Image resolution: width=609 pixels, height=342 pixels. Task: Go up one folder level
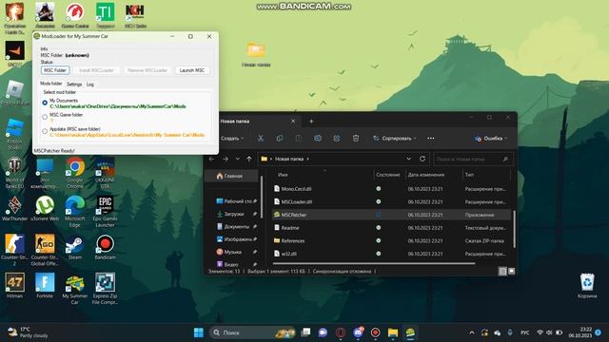tap(249, 159)
